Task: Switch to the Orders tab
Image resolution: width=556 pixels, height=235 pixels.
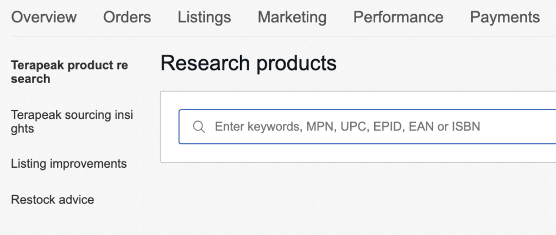Action: tap(127, 17)
